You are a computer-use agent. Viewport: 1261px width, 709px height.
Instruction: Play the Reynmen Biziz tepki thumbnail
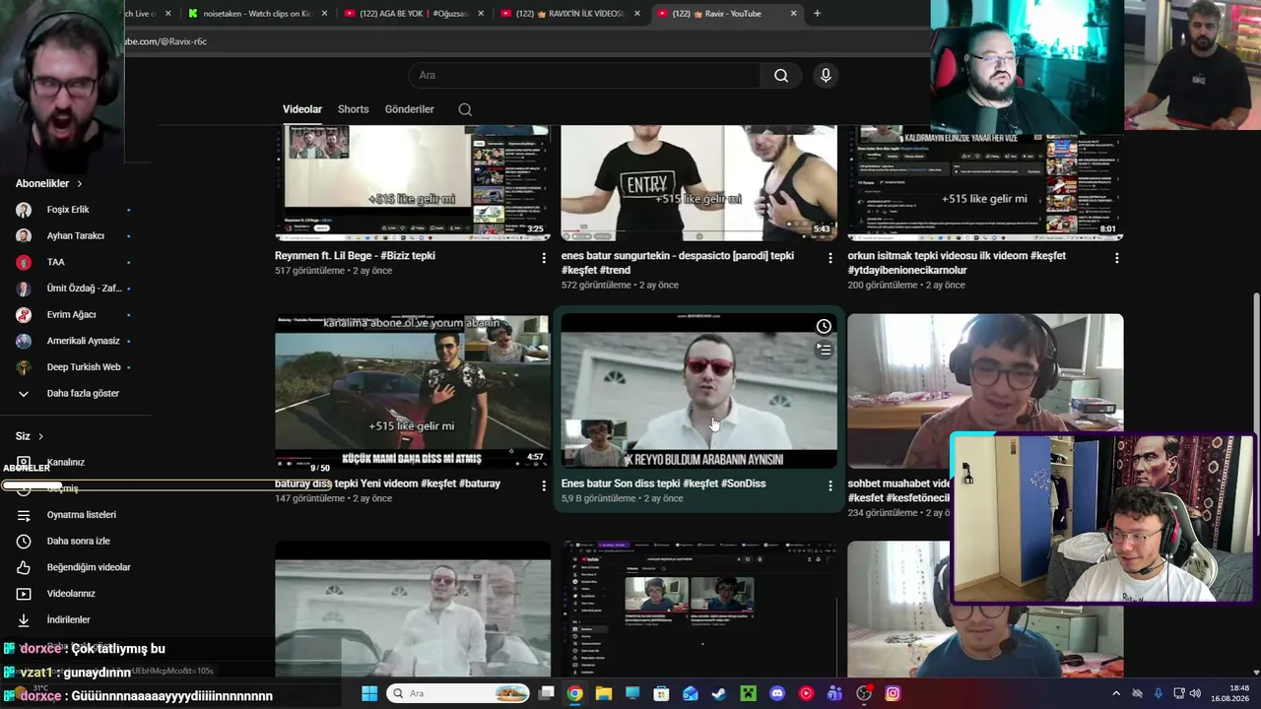coord(413,182)
